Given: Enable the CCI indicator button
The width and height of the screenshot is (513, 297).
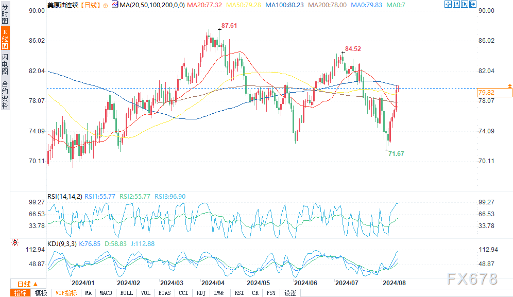Looking at the screenshot, I should pyautogui.click(x=183, y=293).
